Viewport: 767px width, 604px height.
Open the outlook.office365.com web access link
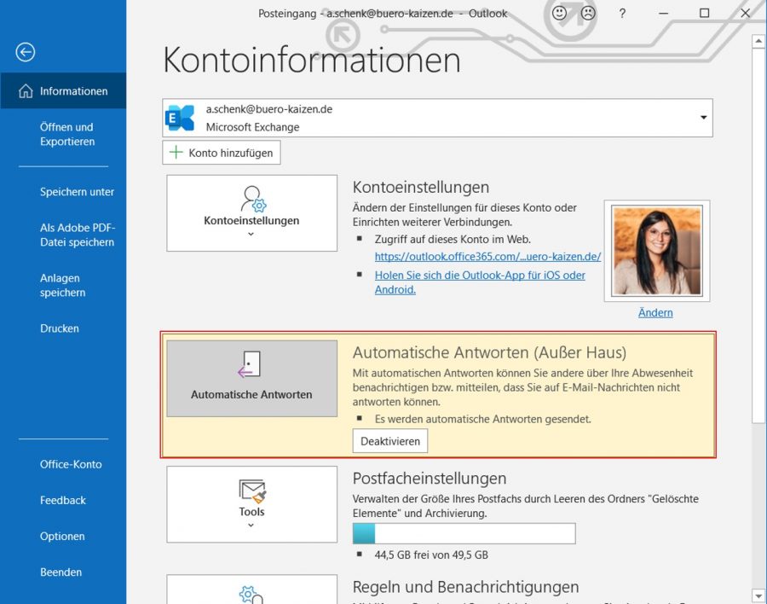click(x=487, y=256)
